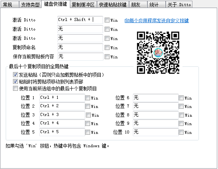Screen dimensions: 218x169
Task: Switch to the 朋友 tab
Action: pyautogui.click(x=138, y=5)
